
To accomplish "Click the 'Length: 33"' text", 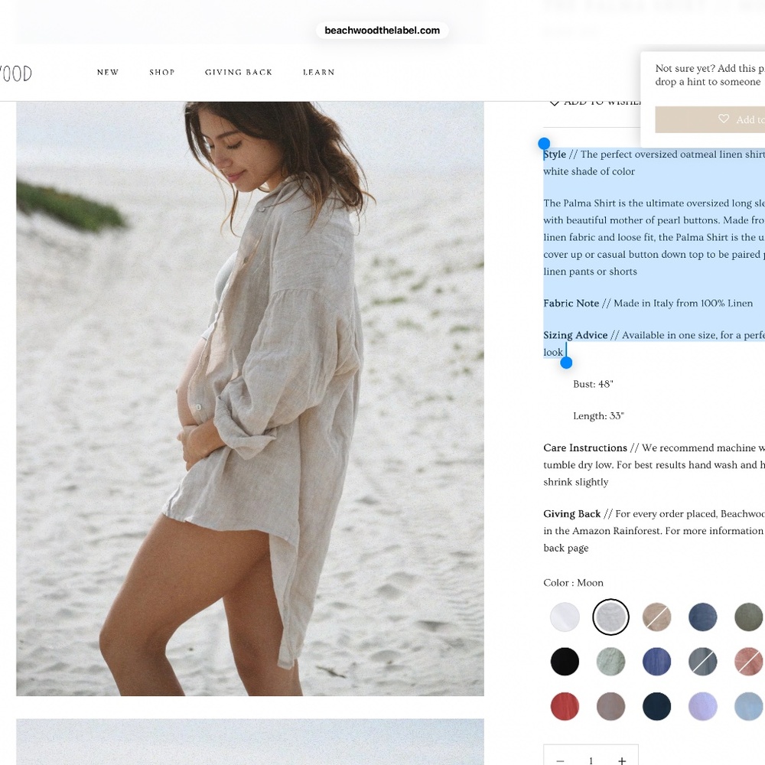I will pyautogui.click(x=599, y=415).
